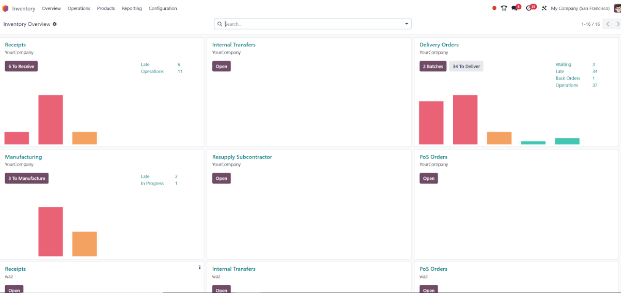
Task: Expand the search options dropdown arrow
Action: [x=407, y=24]
